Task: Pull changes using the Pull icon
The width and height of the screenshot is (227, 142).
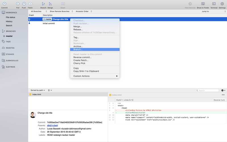Action: coord(18,4)
